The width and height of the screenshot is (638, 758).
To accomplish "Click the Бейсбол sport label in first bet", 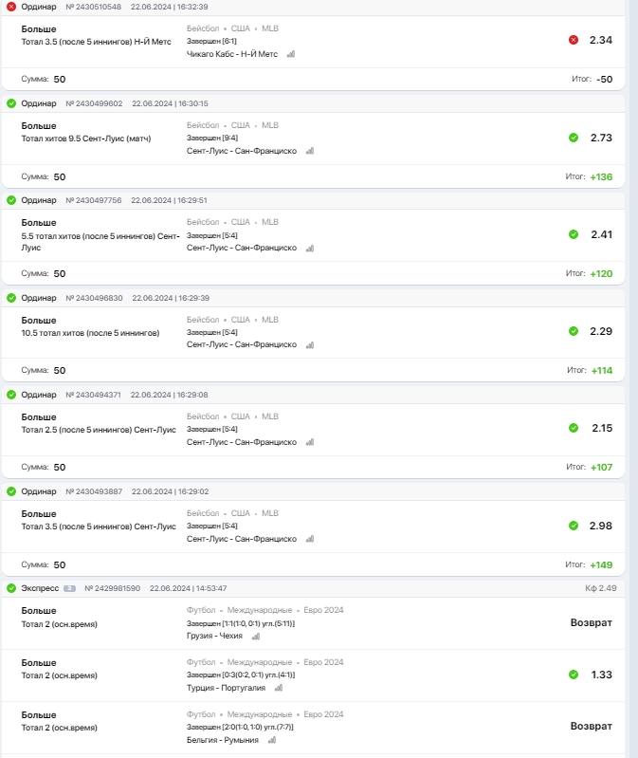I will (203, 28).
